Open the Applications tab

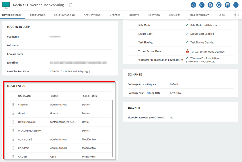92,15
